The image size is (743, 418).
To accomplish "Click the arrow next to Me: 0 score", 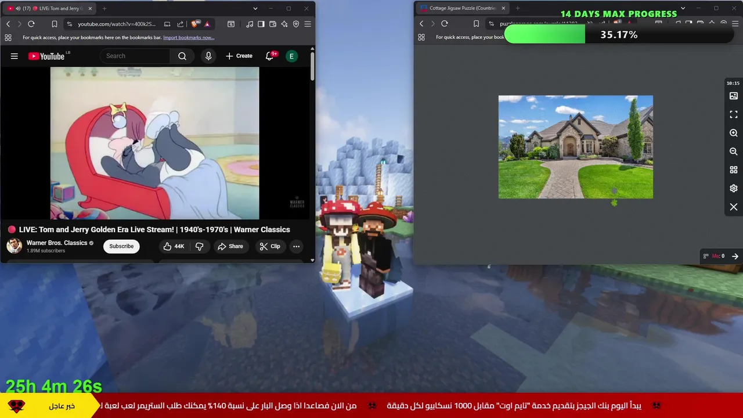I will (x=735, y=256).
